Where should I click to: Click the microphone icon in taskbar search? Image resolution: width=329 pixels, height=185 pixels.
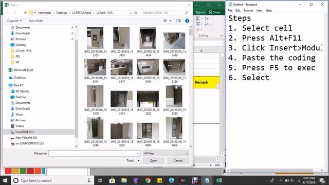pyautogui.click(x=89, y=180)
